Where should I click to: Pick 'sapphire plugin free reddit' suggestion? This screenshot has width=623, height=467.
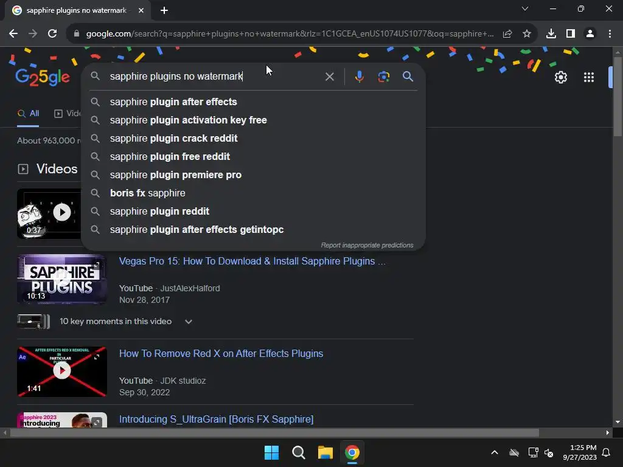[254, 157]
